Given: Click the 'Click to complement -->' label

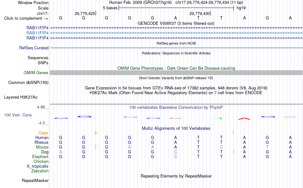Looking at the screenshot, I should pos(26,18).
